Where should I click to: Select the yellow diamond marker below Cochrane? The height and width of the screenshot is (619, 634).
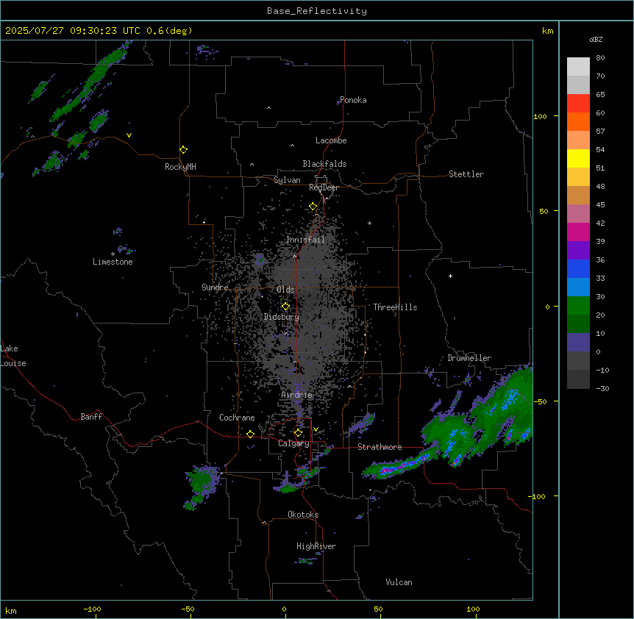[250, 434]
